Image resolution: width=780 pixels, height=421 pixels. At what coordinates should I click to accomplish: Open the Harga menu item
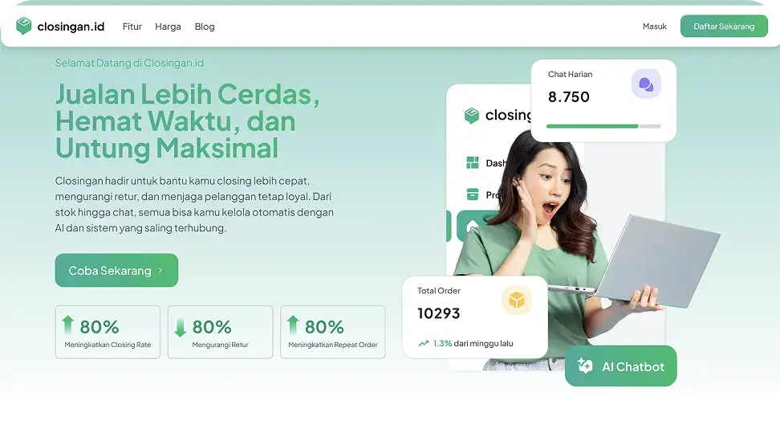point(169,27)
